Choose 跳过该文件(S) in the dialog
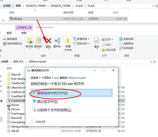Image resolution: width=158 pixels, height=137 pixels. coord(45,102)
